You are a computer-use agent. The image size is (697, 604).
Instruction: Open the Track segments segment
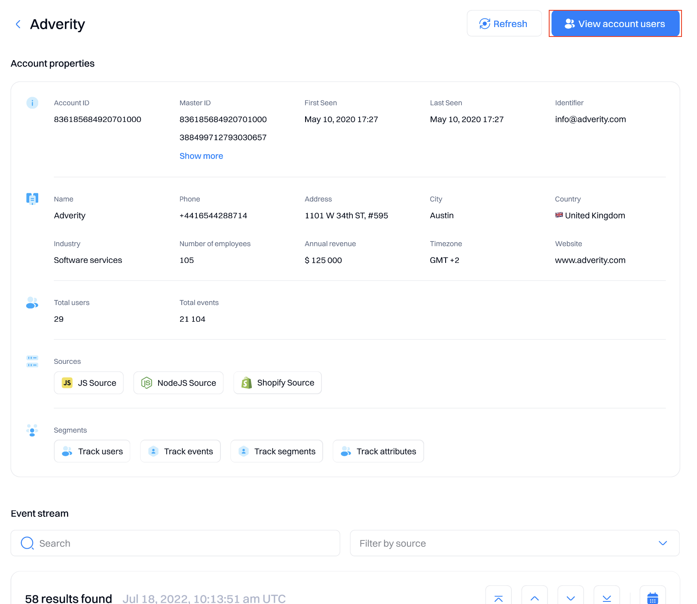pos(277,451)
